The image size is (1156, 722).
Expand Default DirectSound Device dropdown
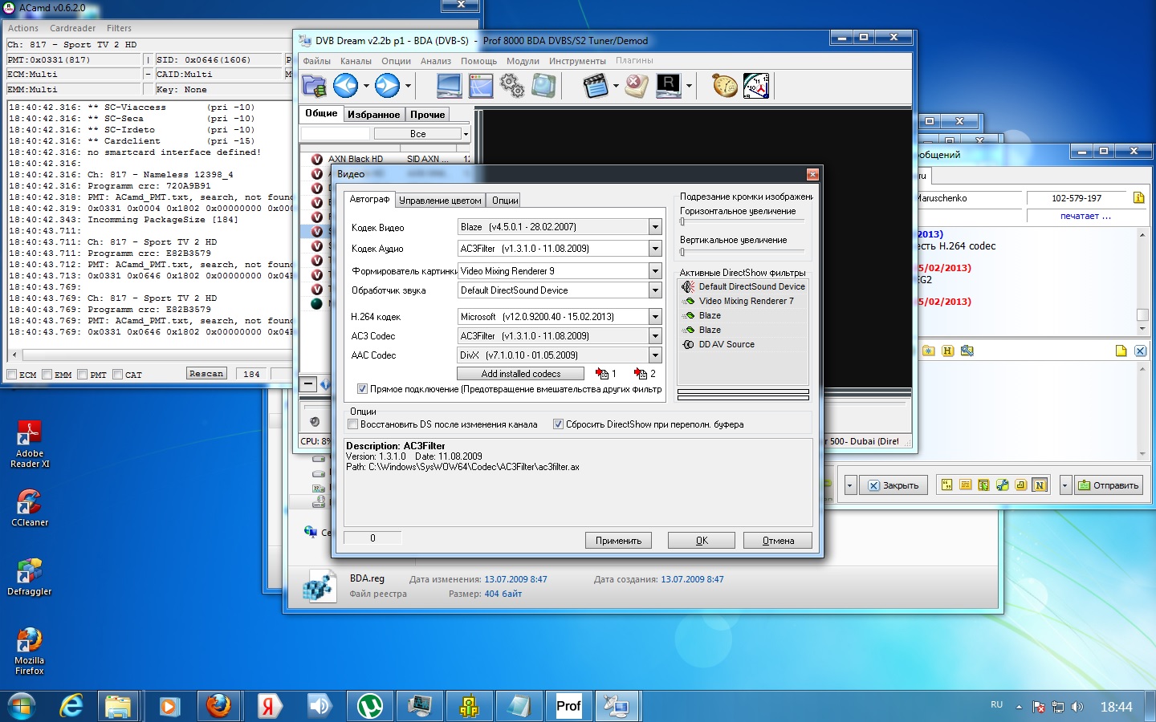(x=655, y=290)
